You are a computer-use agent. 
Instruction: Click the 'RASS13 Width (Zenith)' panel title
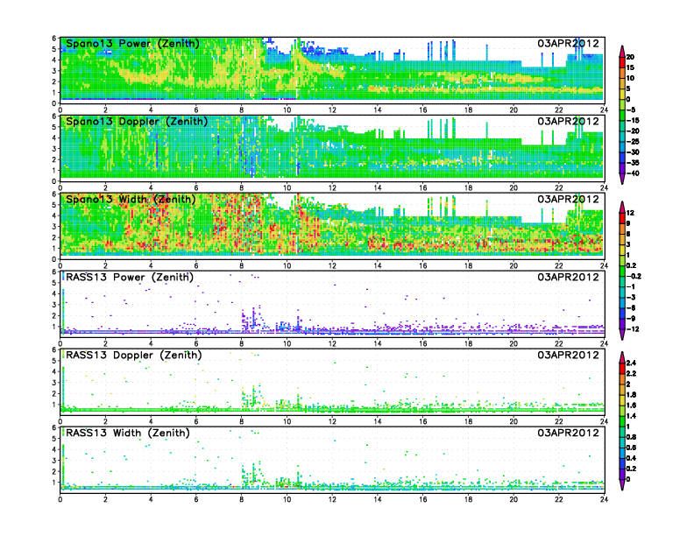coord(127,433)
